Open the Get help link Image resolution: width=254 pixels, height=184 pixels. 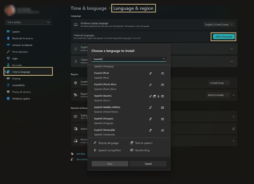pos(80,154)
